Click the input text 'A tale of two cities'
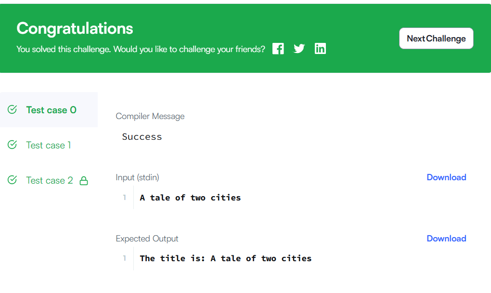The height and width of the screenshot is (293, 491). (190, 198)
